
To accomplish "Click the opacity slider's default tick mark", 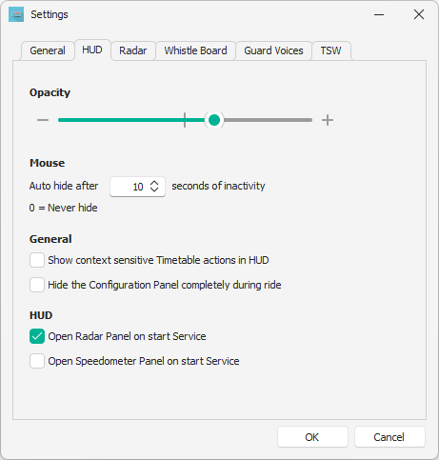I will click(185, 120).
